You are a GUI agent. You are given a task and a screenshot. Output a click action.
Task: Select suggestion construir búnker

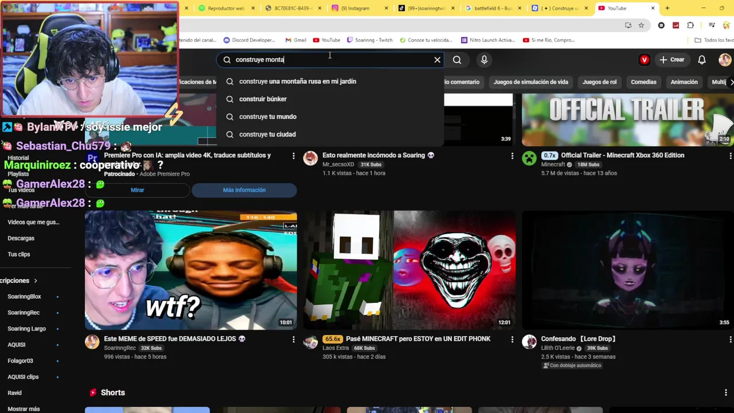click(330, 99)
